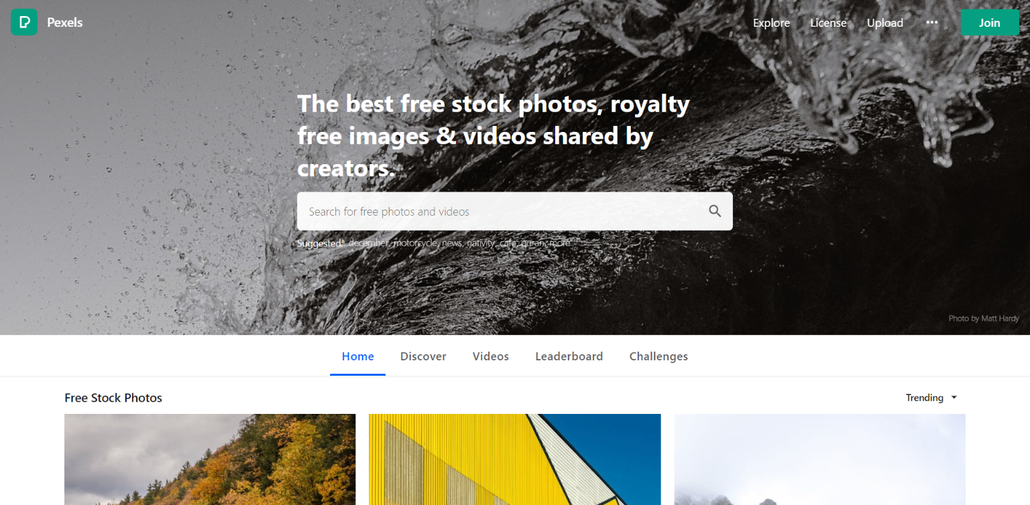The height and width of the screenshot is (505, 1030).
Task: Click the suggested term 'motorcycle'
Action: coord(416,243)
